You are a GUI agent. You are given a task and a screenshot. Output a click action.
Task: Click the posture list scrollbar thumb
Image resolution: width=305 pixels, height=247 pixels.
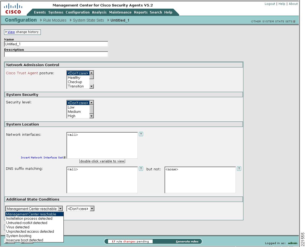tap(92, 77)
